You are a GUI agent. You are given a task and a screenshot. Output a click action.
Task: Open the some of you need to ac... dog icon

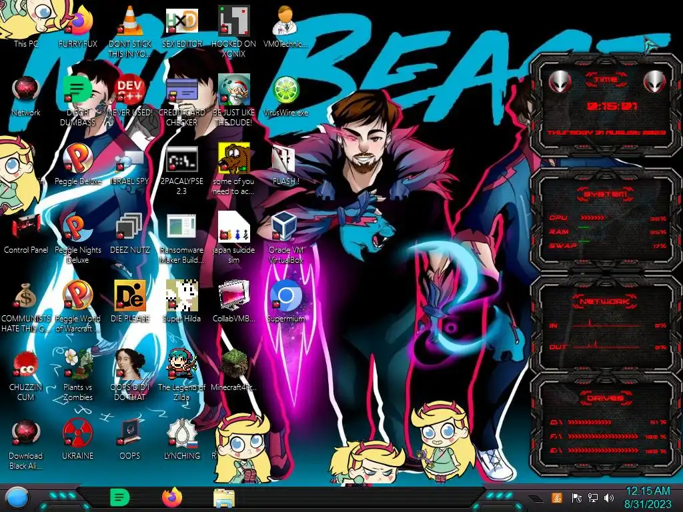tap(234, 170)
